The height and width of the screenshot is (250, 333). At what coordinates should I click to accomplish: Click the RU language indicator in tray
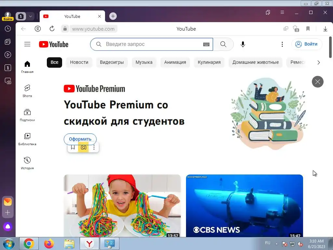pos(268,243)
